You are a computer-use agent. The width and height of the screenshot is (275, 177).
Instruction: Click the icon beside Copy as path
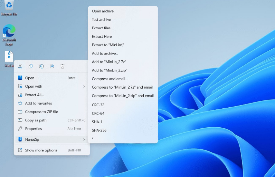20,120
